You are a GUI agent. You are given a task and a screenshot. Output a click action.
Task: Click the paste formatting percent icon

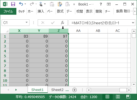point(60,4)
